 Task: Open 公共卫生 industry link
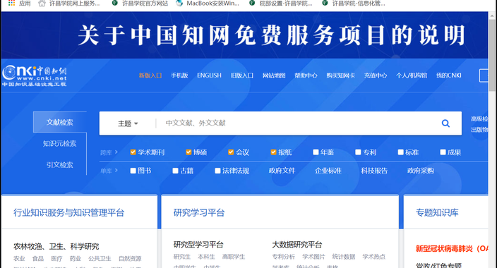100,259
